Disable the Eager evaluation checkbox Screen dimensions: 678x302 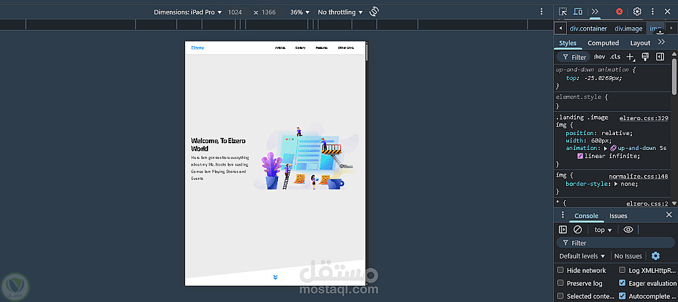[622, 283]
